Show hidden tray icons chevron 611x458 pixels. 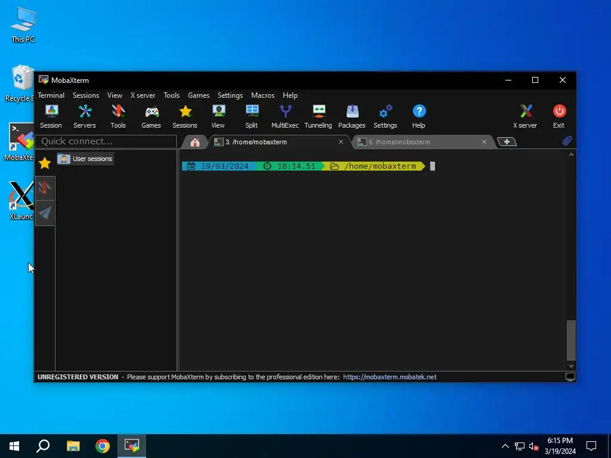tap(505, 446)
